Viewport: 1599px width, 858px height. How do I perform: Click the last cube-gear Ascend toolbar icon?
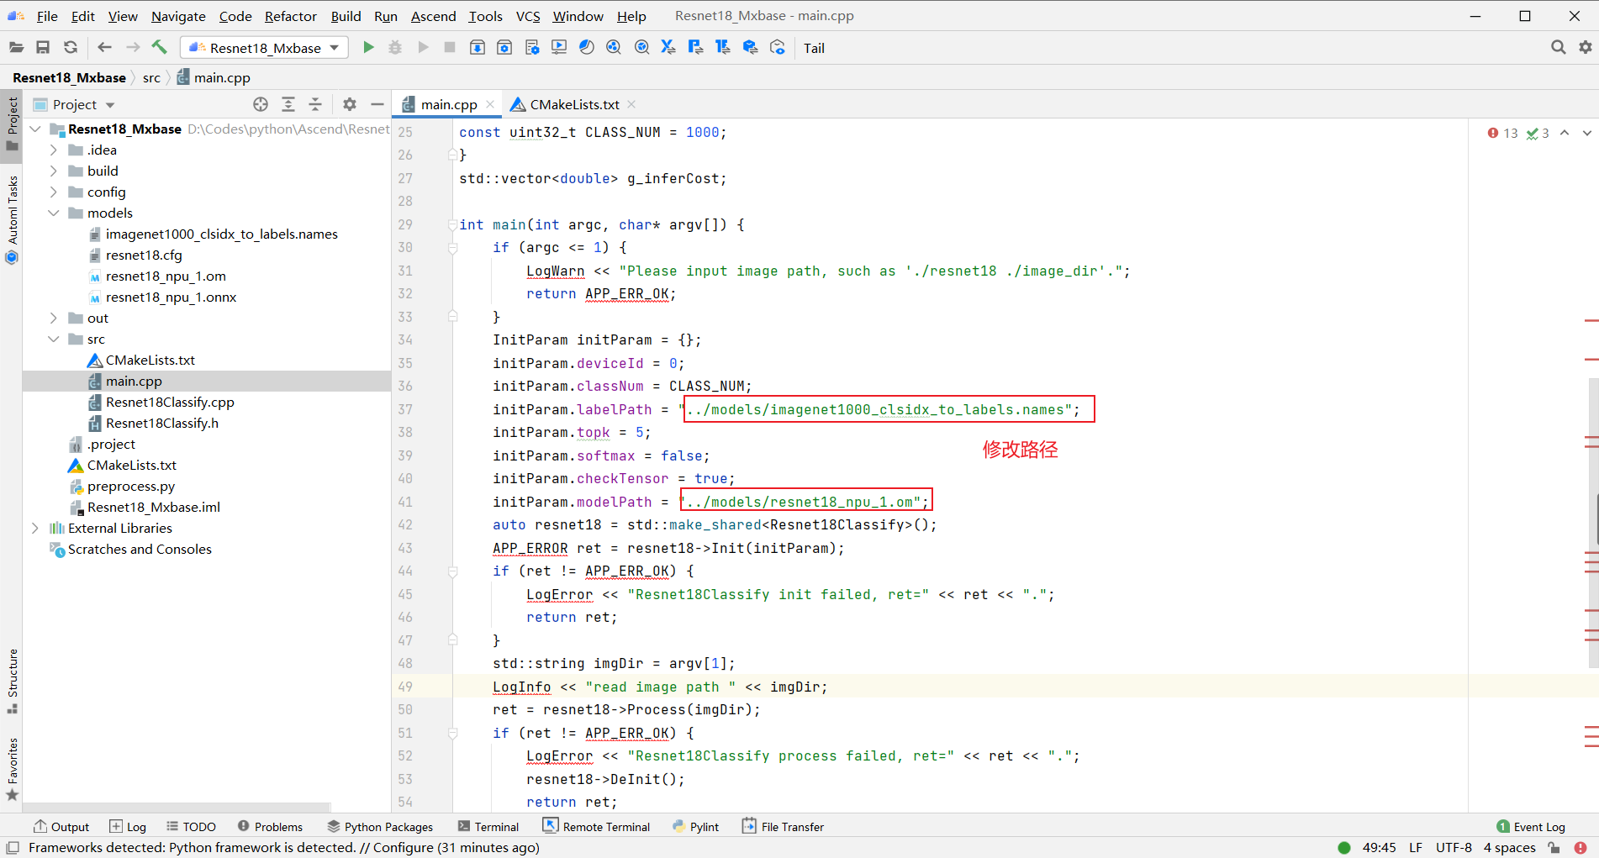pos(778,48)
